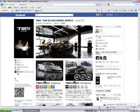This screenshot has height=112, width=140.
Task: Open the search provider dropdown arrow
Action: (x=138, y=5)
